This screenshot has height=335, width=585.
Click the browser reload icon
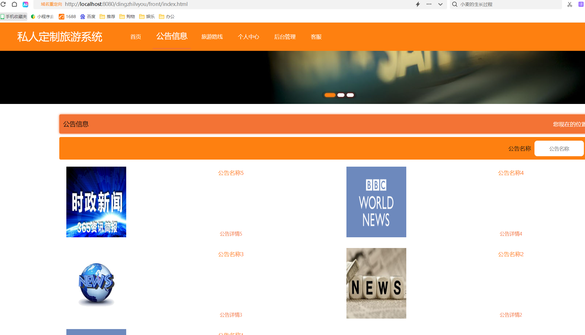click(x=3, y=4)
